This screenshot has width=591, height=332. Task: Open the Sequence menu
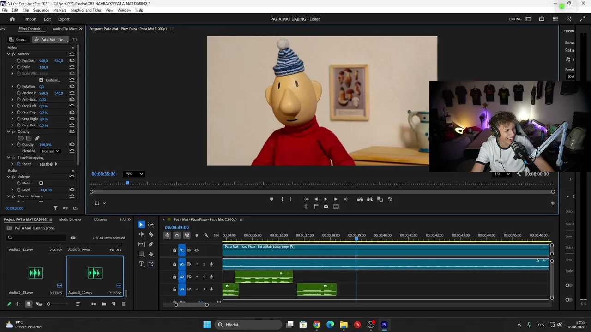coord(41,10)
